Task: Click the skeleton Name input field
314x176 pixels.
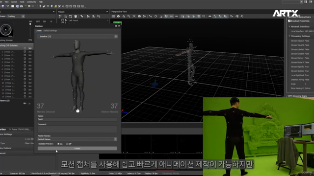Action: click(78, 119)
